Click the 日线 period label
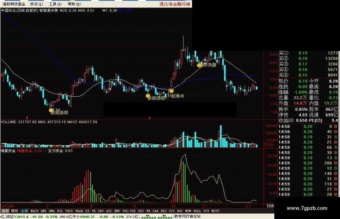The width and height of the screenshot is (340, 219). click(x=270, y=206)
